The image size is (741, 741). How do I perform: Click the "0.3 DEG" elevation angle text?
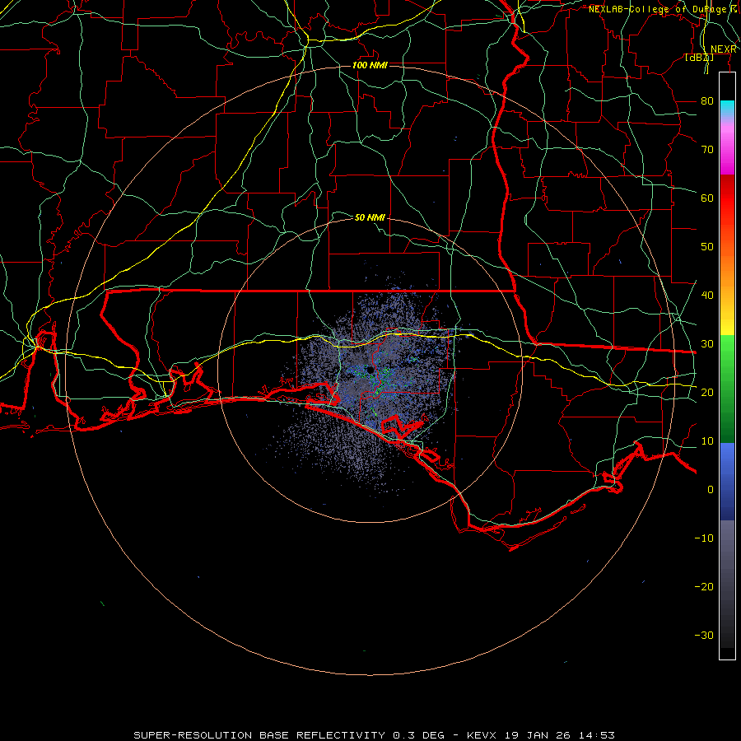click(x=419, y=735)
